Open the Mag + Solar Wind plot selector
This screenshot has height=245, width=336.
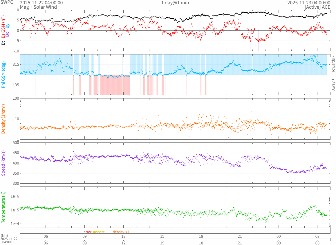38,7
